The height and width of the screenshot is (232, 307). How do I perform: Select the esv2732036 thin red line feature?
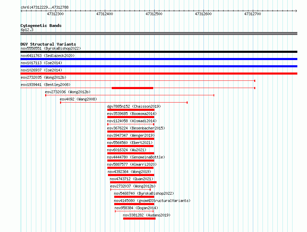coord(130,95)
